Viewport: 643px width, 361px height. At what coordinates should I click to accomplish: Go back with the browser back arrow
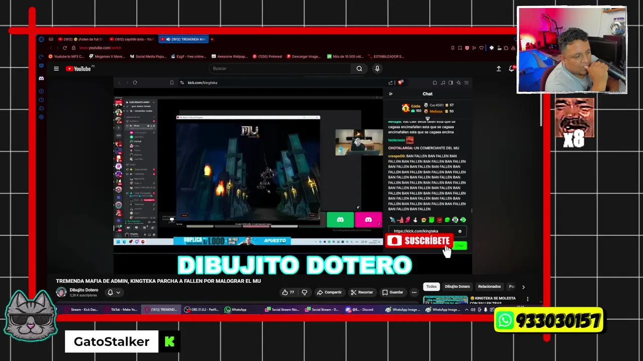(x=50, y=48)
